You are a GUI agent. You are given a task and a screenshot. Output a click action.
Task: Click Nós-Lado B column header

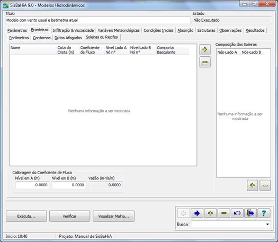(x=253, y=52)
